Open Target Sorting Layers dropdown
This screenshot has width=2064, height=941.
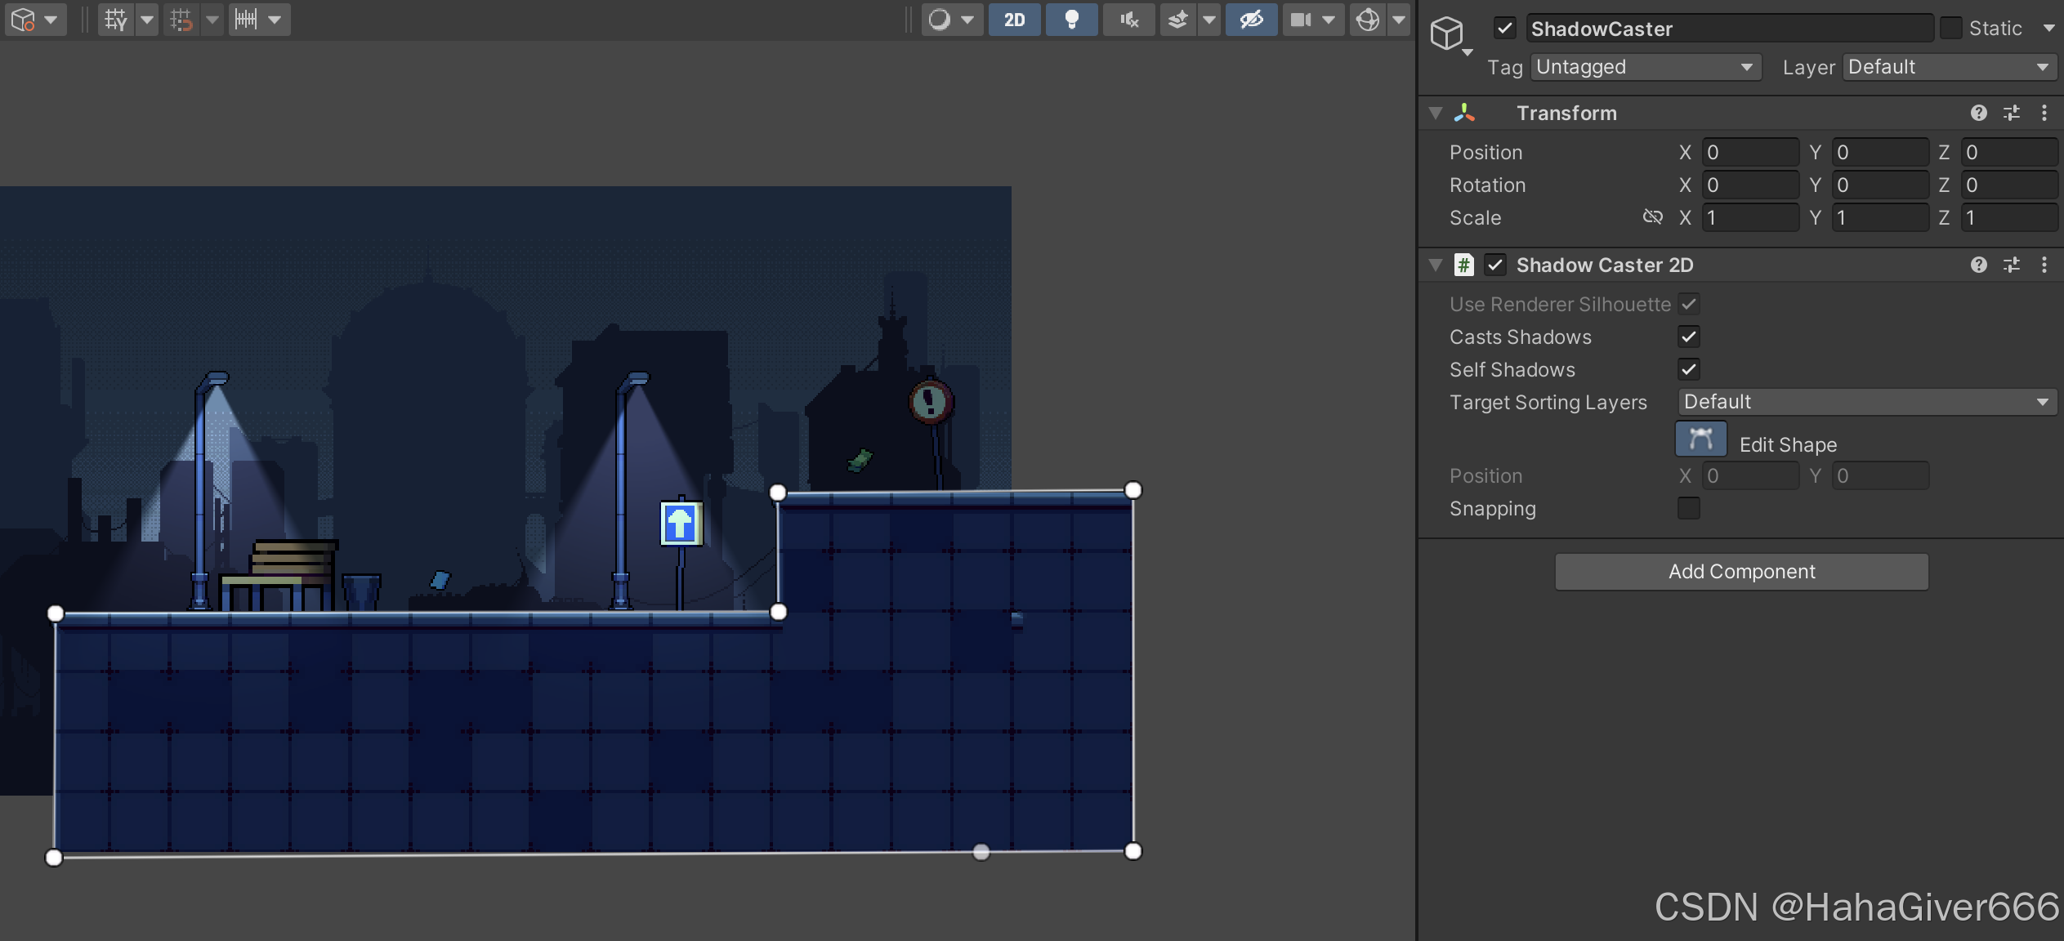(1866, 402)
